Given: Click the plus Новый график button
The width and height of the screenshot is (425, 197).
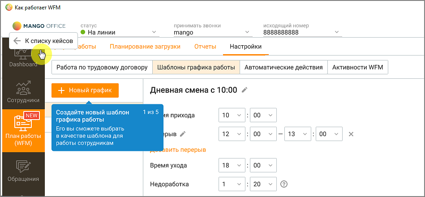Looking at the screenshot, I should [x=85, y=90].
